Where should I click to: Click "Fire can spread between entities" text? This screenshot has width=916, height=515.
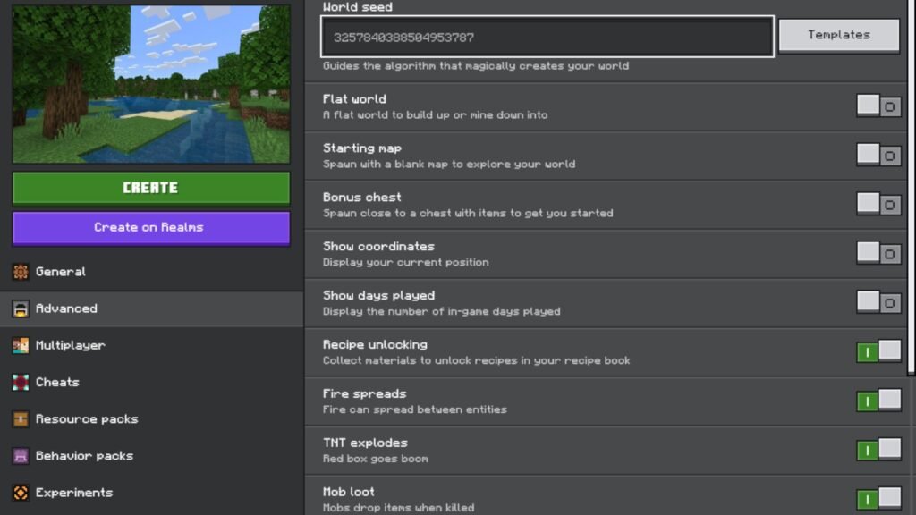pos(415,409)
